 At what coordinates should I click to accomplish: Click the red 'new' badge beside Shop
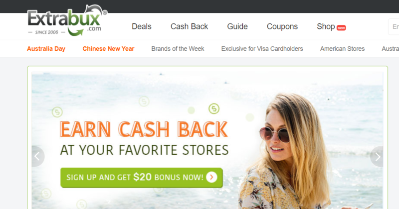pos(341,28)
